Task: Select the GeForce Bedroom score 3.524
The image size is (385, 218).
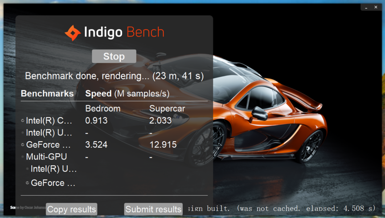Action: 96,145
